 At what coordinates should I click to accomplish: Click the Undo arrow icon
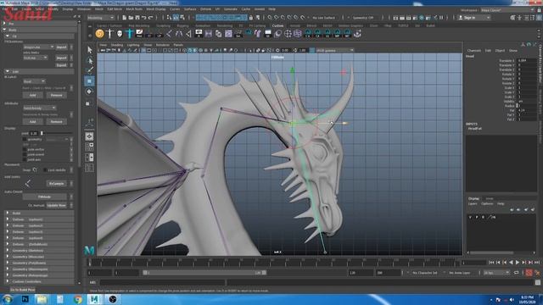pyautogui.click(x=144, y=17)
